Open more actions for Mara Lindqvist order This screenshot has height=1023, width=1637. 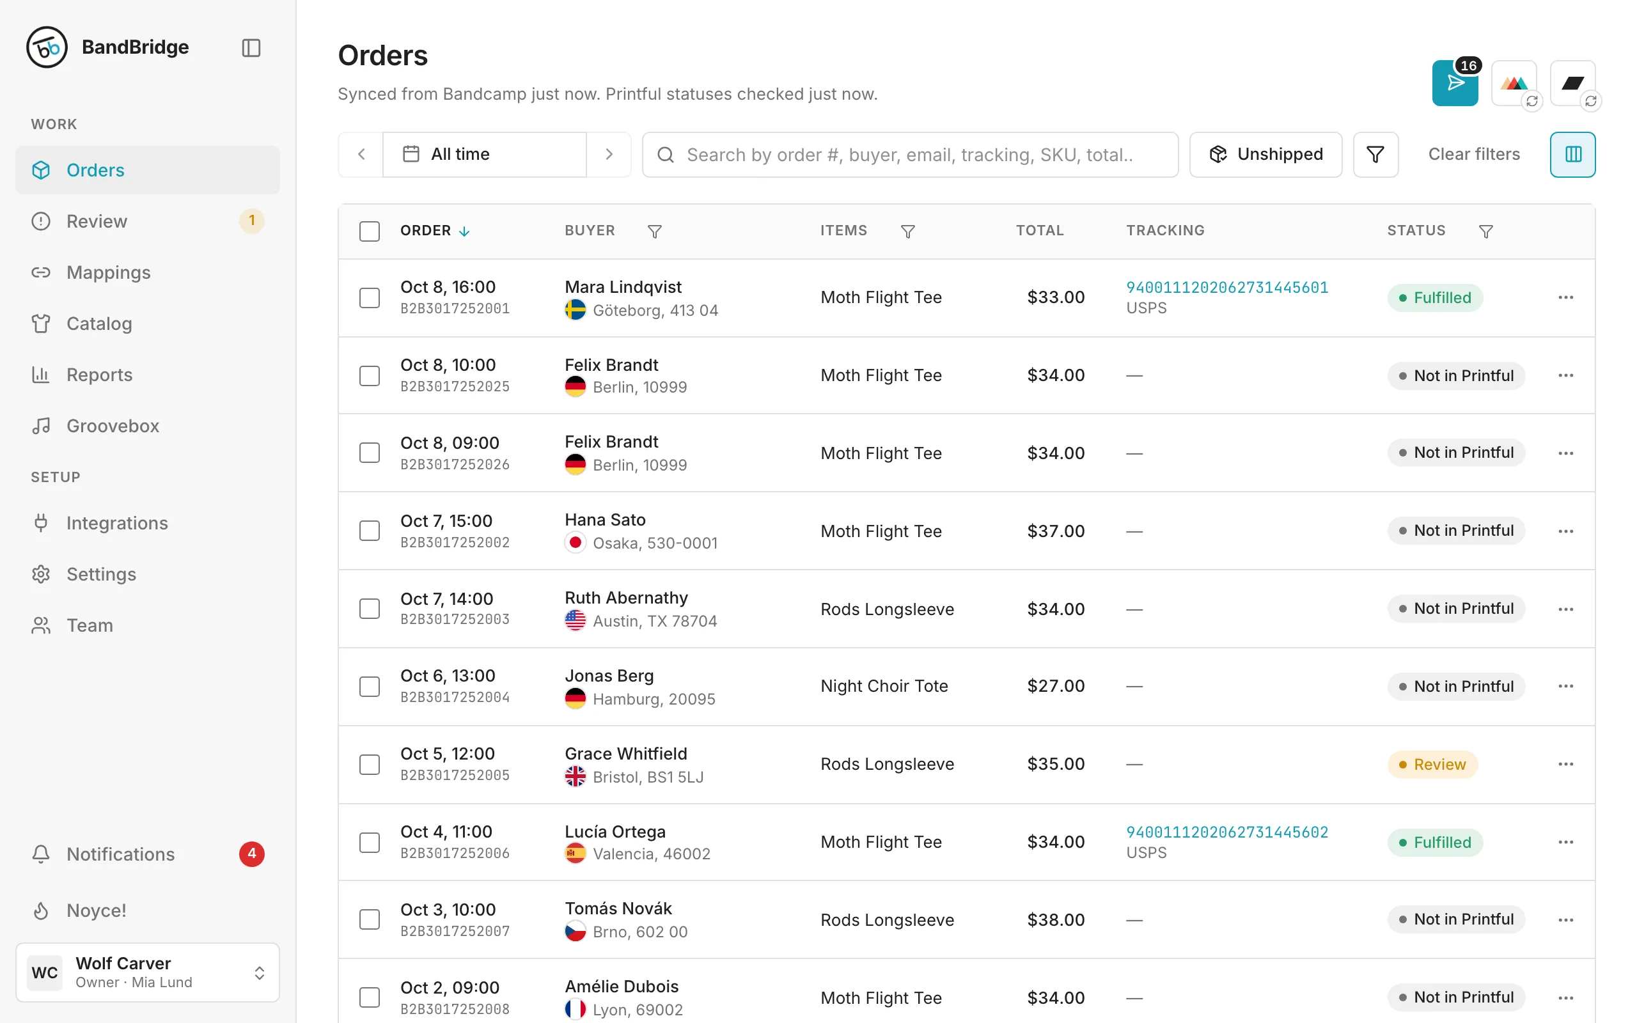point(1565,298)
